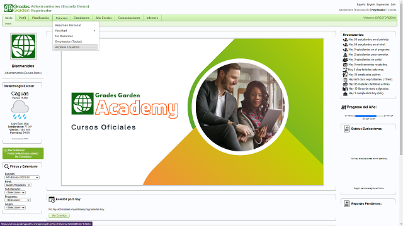Click the Grades Garden Academy banner image

pos(192,112)
